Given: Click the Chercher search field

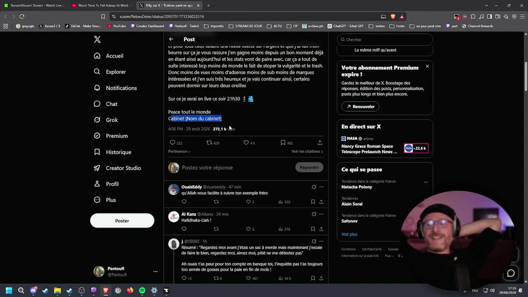Looking at the screenshot, I should [x=385, y=40].
